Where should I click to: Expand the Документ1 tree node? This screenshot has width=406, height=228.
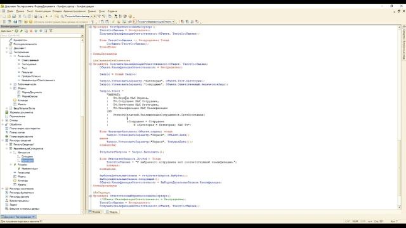click(7, 48)
